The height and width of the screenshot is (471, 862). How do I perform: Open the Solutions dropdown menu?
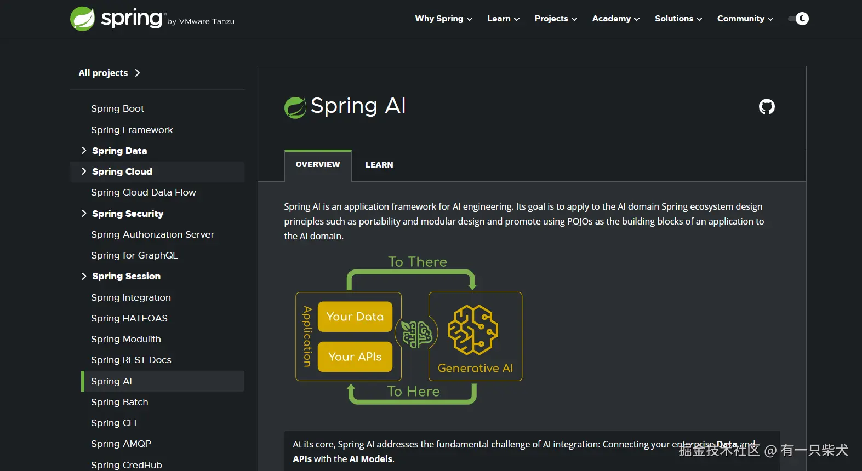click(x=678, y=19)
